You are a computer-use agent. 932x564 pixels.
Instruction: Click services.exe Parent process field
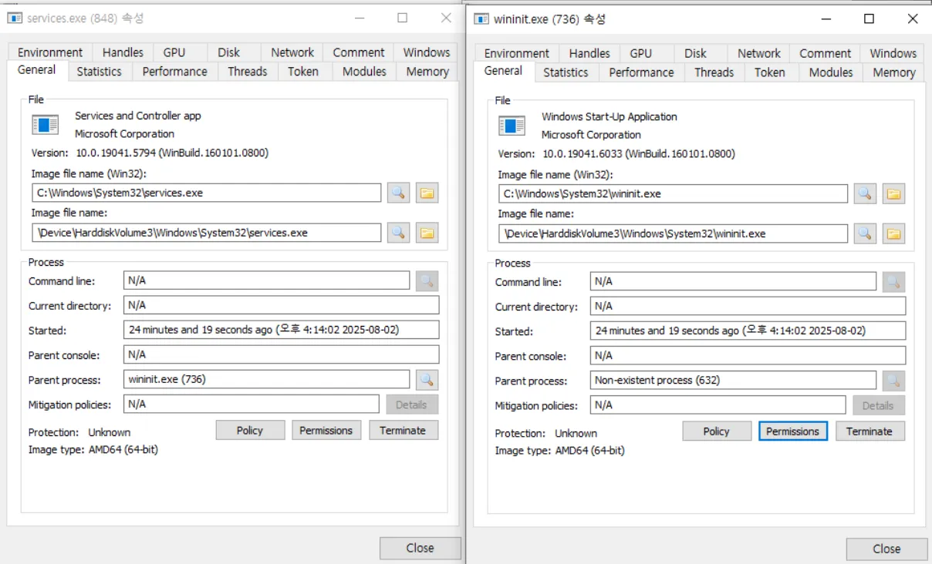pos(267,379)
